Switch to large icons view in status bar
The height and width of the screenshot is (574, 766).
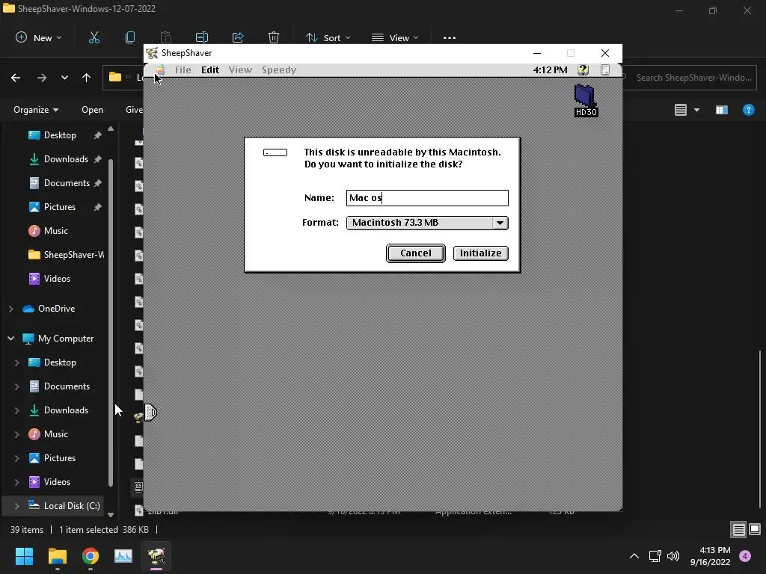click(755, 530)
